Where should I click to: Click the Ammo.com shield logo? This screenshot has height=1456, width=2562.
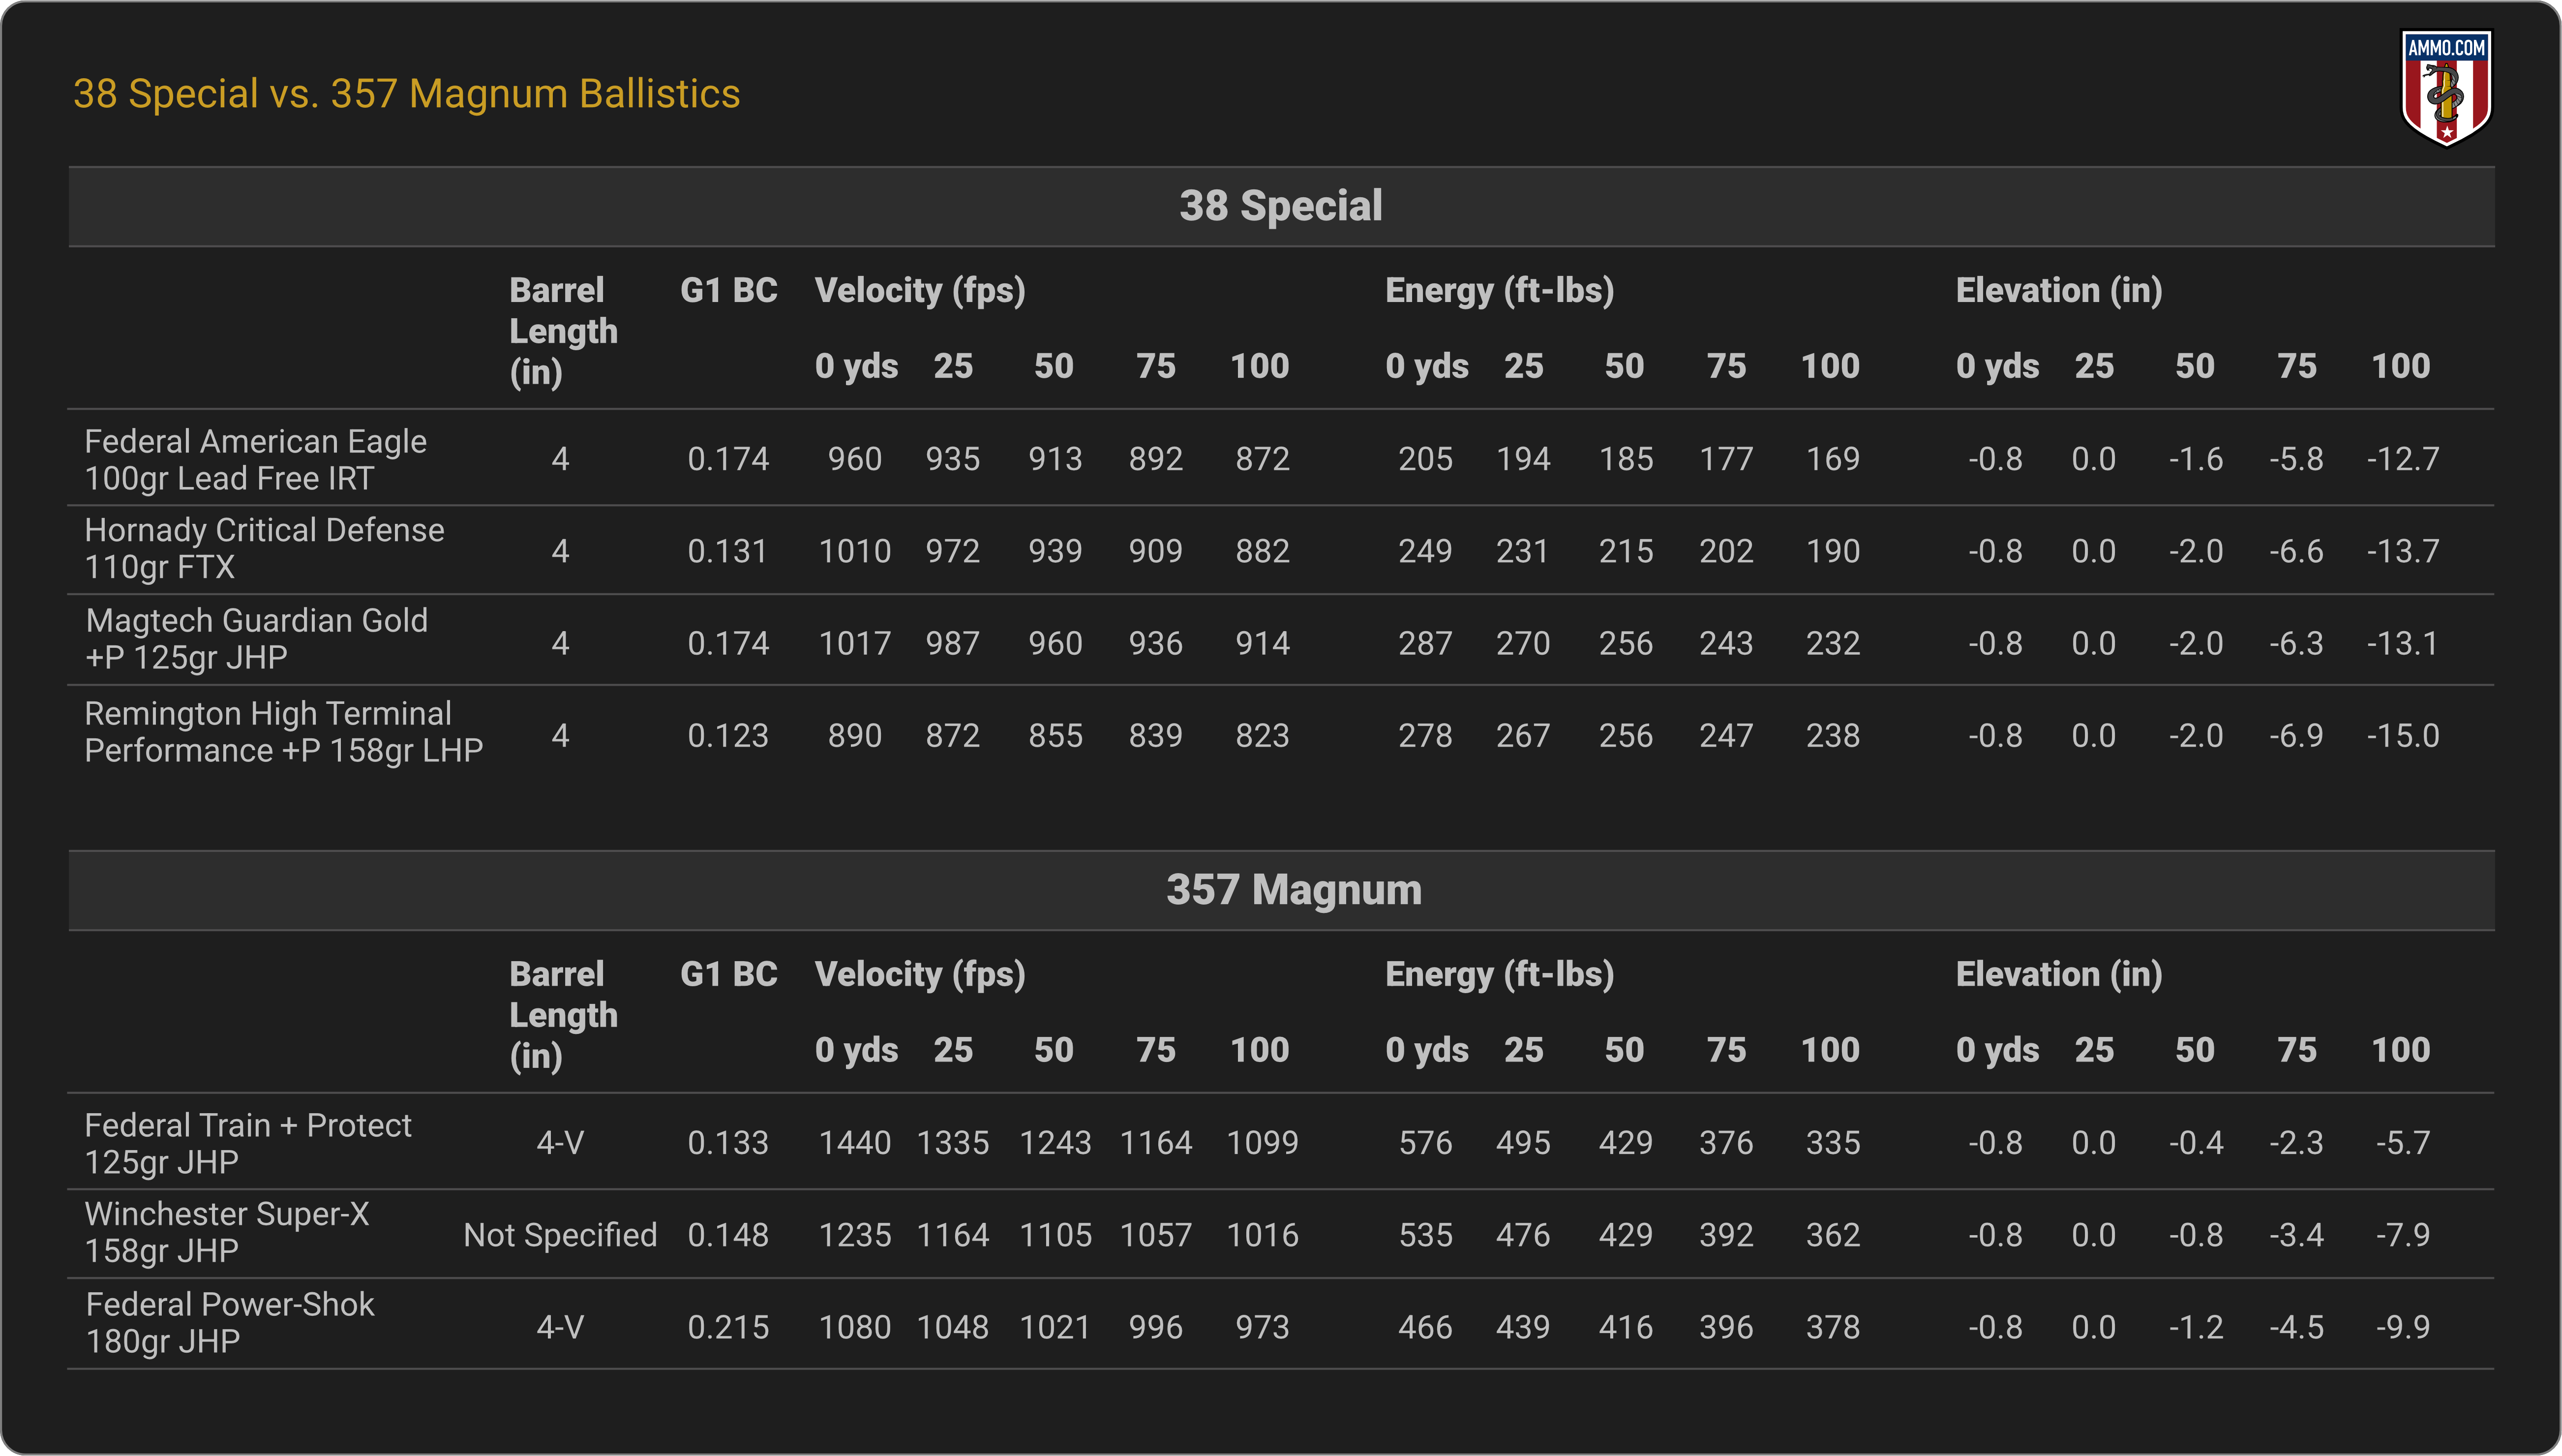2446,88
